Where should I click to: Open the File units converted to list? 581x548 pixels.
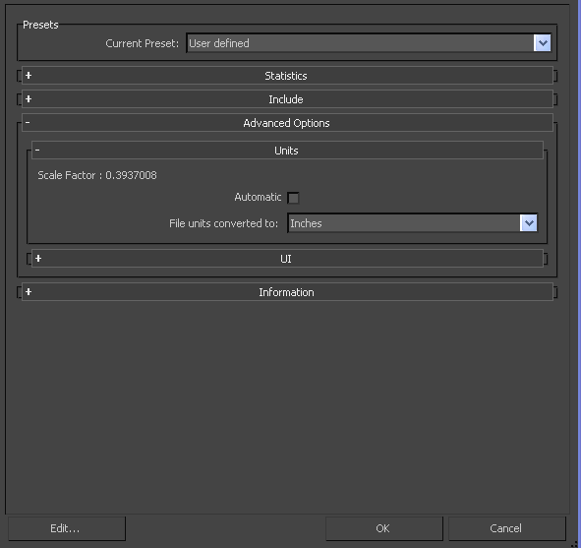(413, 222)
